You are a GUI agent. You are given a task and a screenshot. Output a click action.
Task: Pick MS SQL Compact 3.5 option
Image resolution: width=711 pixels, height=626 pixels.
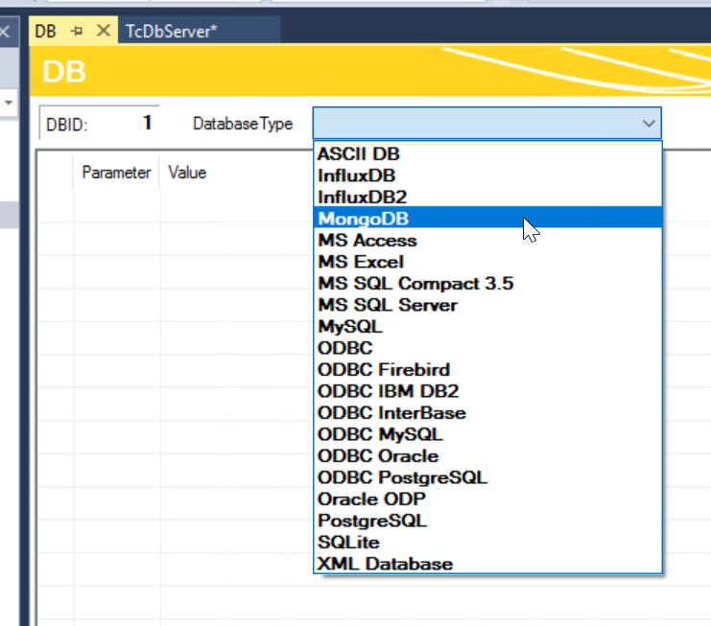(487, 284)
